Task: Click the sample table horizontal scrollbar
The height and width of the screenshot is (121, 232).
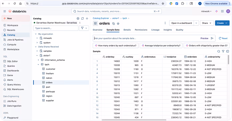Action: pos(134,120)
